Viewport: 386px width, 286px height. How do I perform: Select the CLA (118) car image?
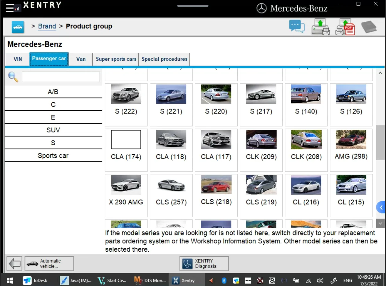tap(171, 139)
